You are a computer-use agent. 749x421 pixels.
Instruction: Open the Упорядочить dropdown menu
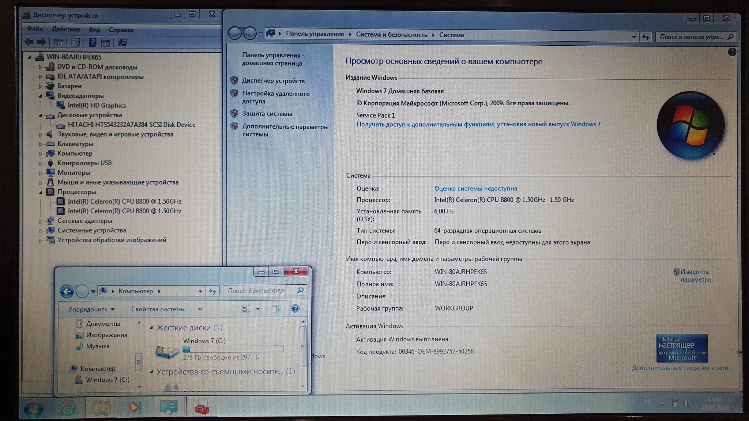click(x=91, y=309)
